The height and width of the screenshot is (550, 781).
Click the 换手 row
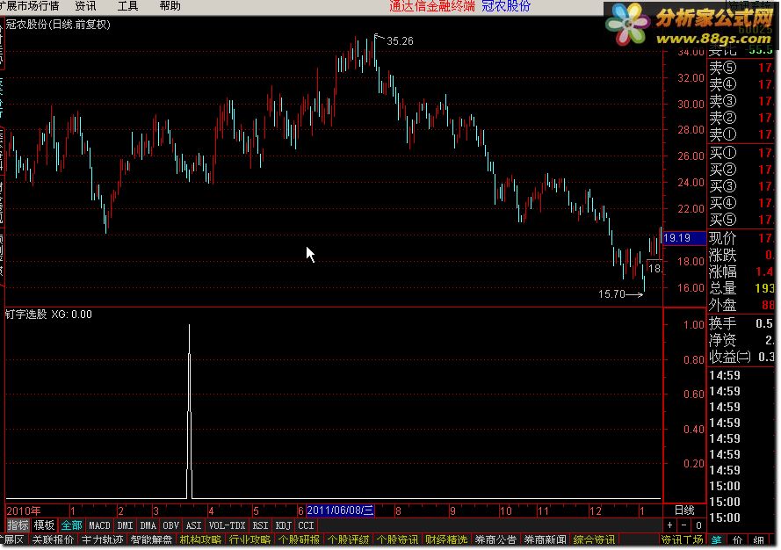tap(741, 323)
